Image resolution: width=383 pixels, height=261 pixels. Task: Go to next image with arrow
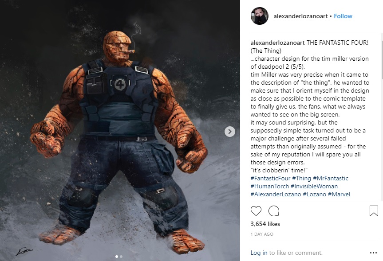229,132
